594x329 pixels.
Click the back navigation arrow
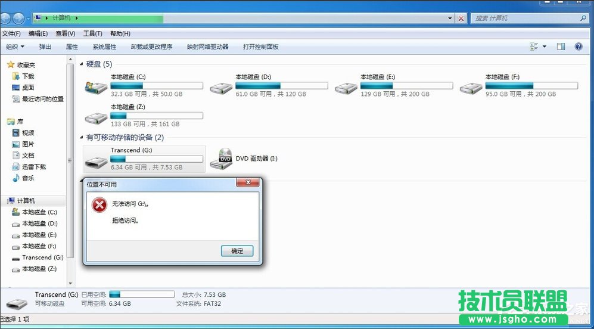point(6,18)
